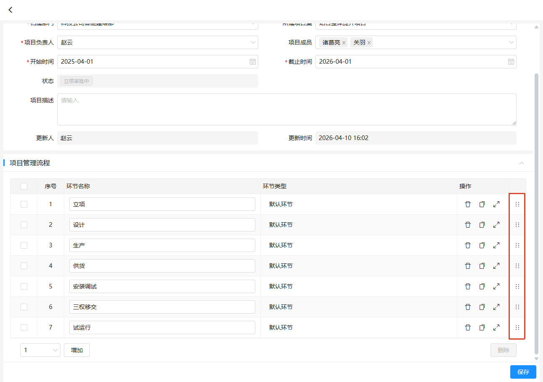
Task: Click the blue 保存 button
Action: pyautogui.click(x=523, y=372)
